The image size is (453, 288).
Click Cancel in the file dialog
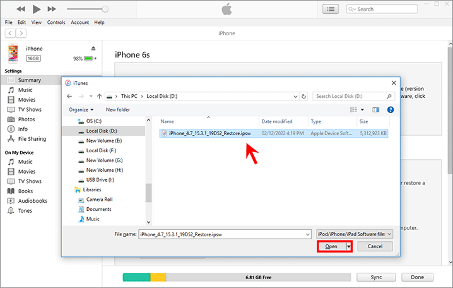pos(375,247)
